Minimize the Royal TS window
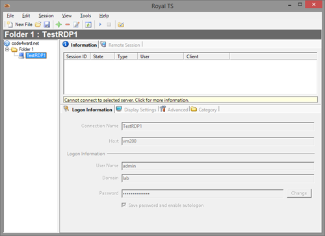 (290, 5)
